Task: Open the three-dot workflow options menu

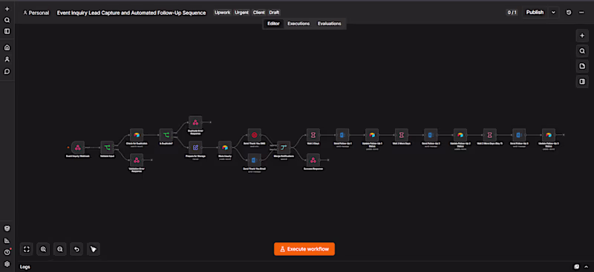Action: coord(581,13)
